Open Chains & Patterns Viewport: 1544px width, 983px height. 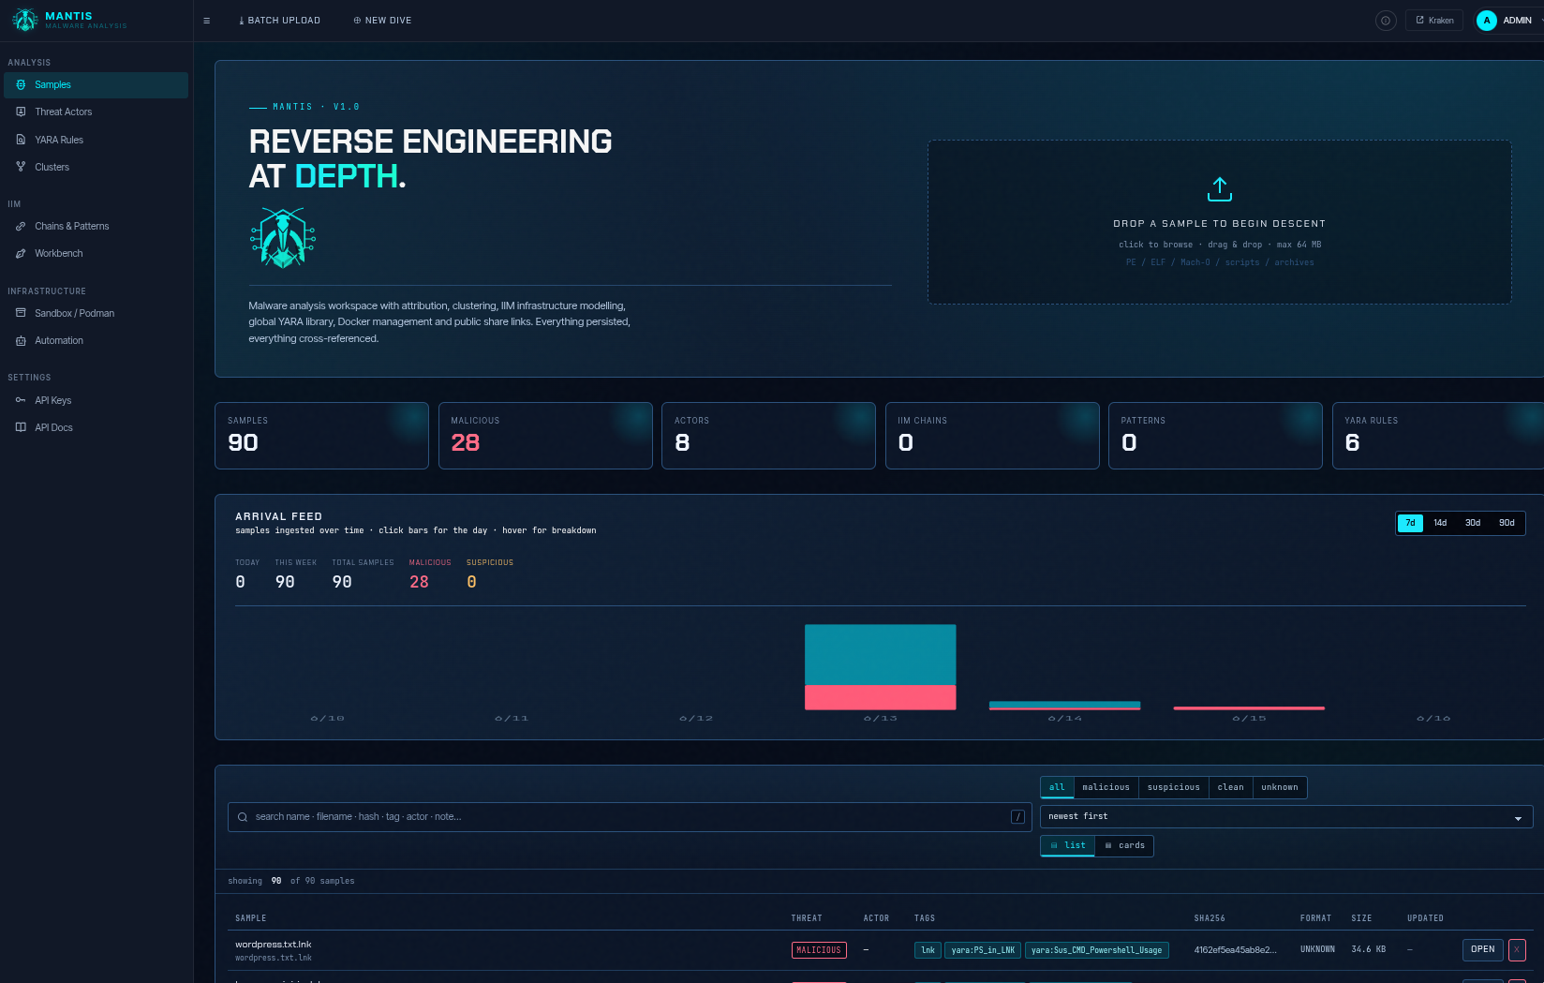96,227
